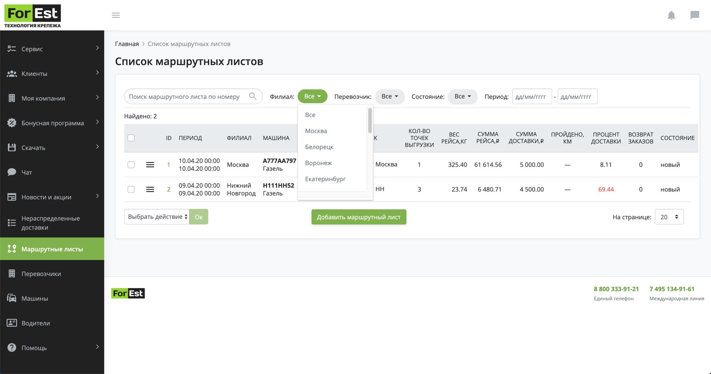Screen dimensions: 711x374
Task: Click the period start date field
Action: point(532,96)
